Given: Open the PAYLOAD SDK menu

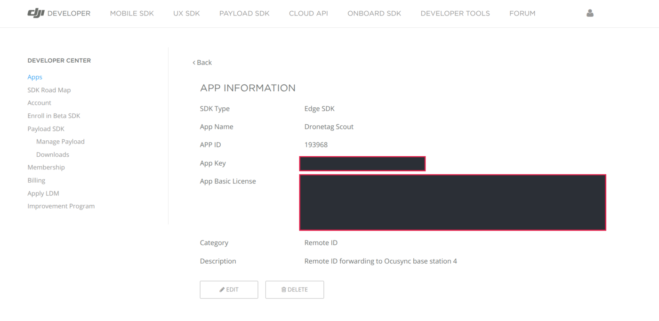Looking at the screenshot, I should point(244,13).
